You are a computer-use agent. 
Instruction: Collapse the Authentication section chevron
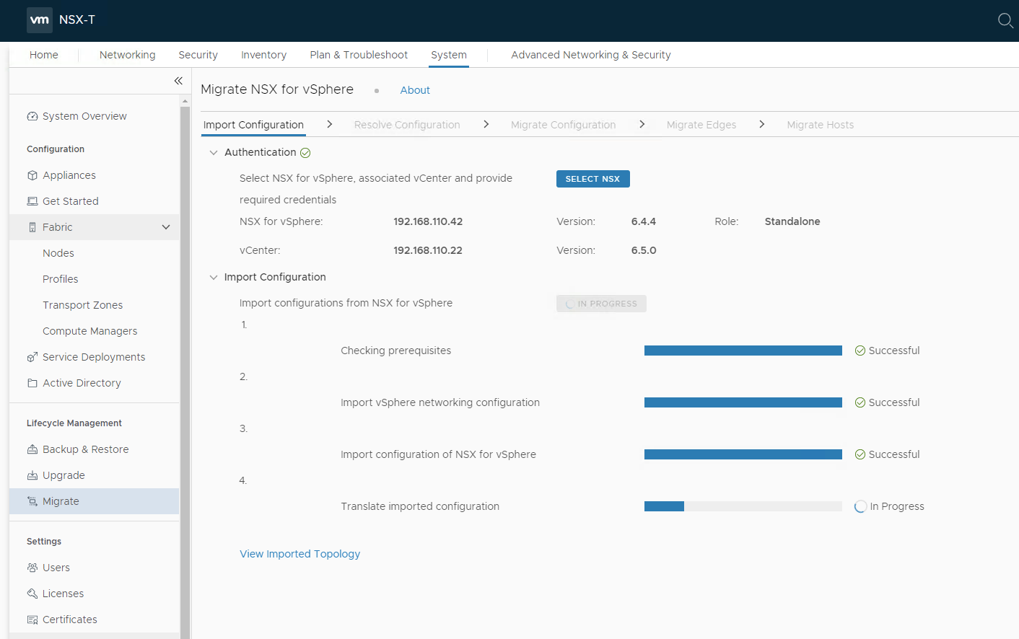click(x=214, y=152)
